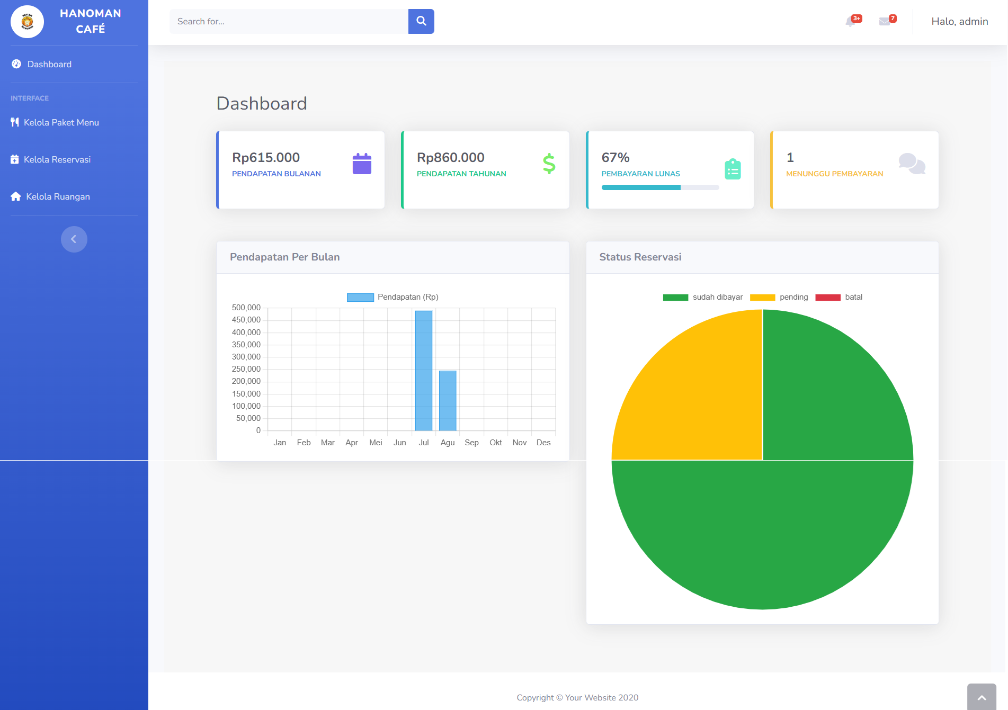This screenshot has height=710, width=1008.
Task: Collapse the sidebar with the chevron button
Action: pyautogui.click(x=74, y=239)
